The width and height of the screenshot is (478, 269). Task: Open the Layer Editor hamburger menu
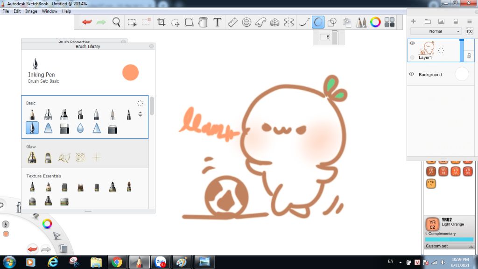470,21
